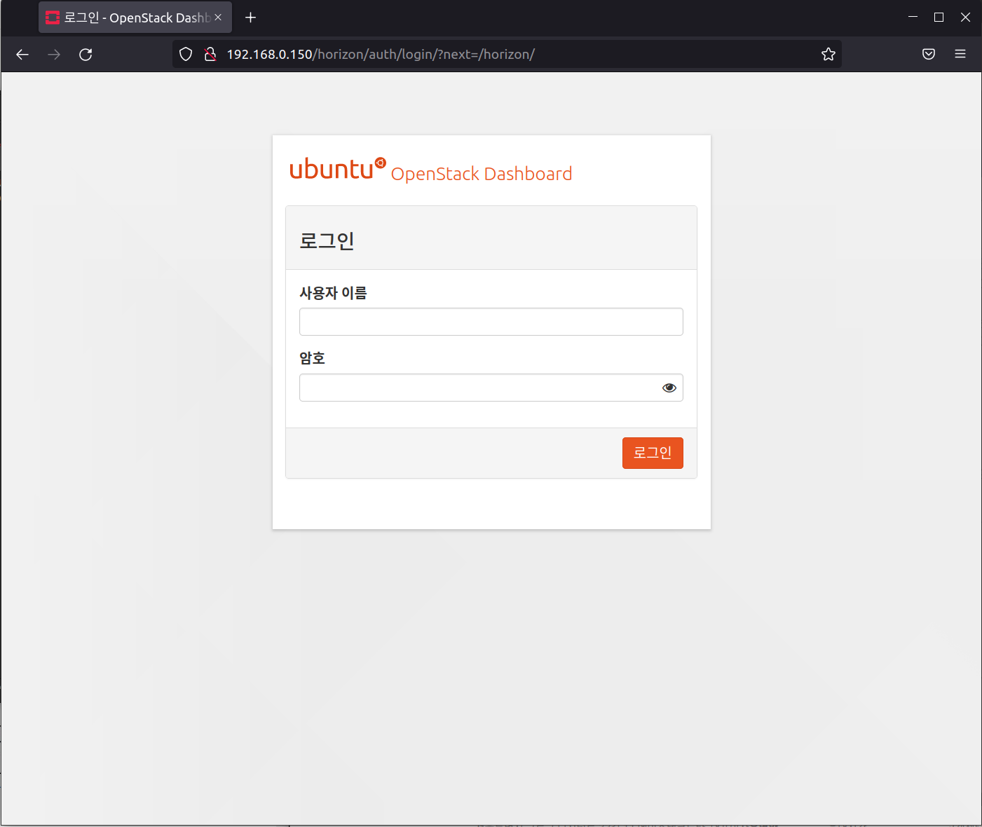
Task: Reload the login page
Action: click(86, 55)
